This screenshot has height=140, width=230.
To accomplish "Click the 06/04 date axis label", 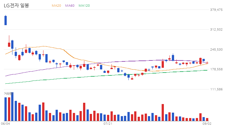I will (5, 124).
